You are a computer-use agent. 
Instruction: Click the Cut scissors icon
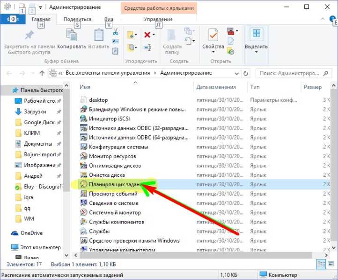click(x=116, y=32)
